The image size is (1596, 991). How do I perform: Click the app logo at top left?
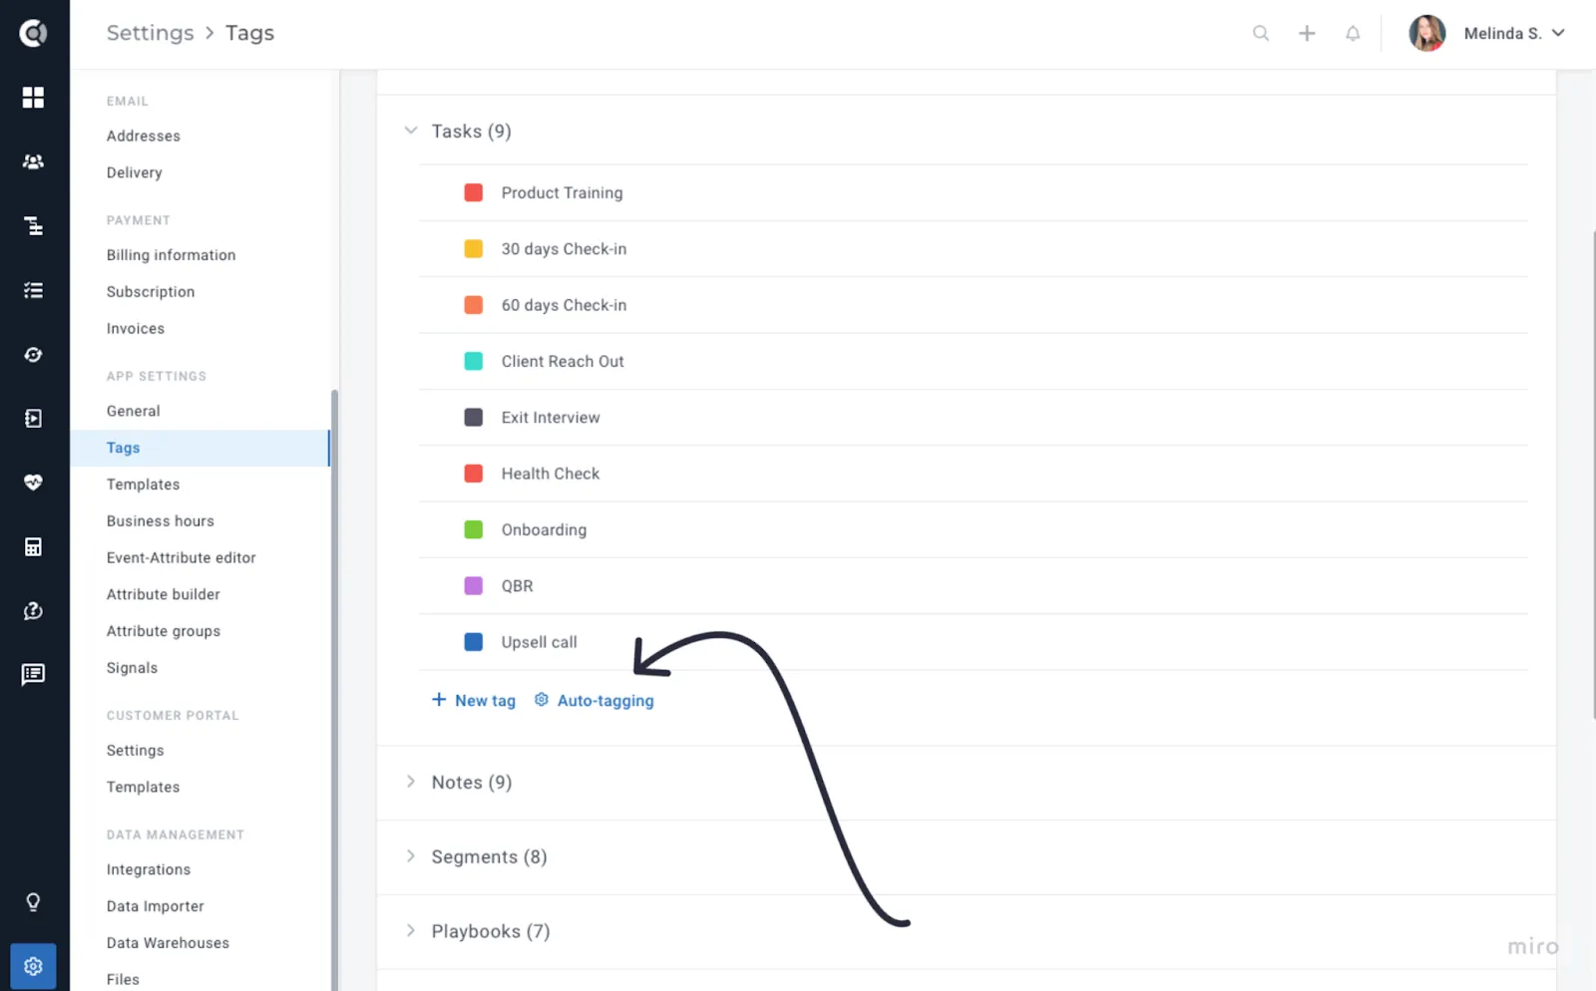pyautogui.click(x=33, y=33)
